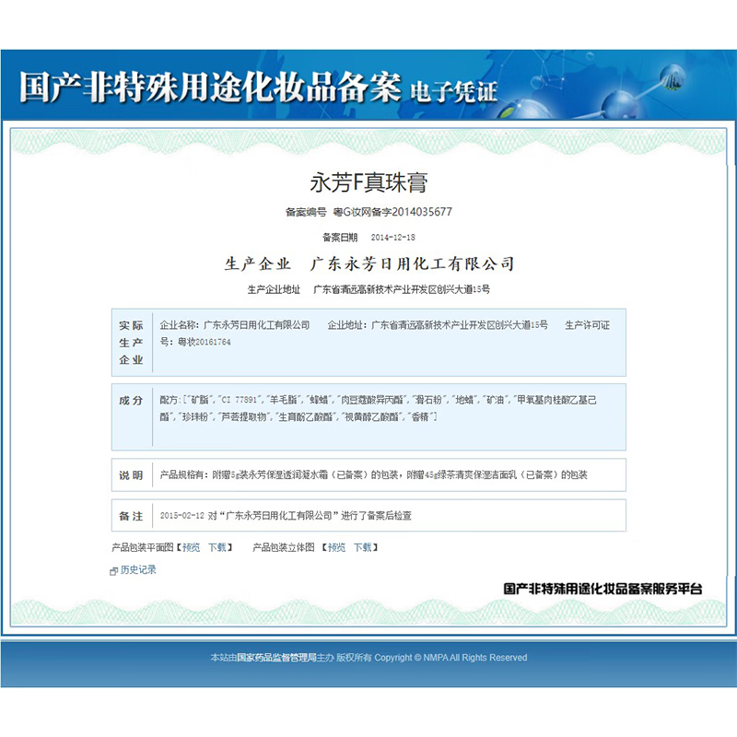Click the 实际生产企业 row label
Screen dimensions: 737x737
click(x=131, y=343)
